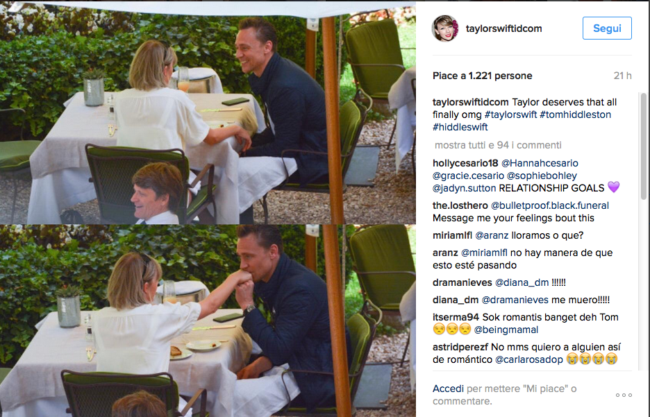Open the taylorswiftidcom username in header
The height and width of the screenshot is (417, 650).
pos(505,28)
